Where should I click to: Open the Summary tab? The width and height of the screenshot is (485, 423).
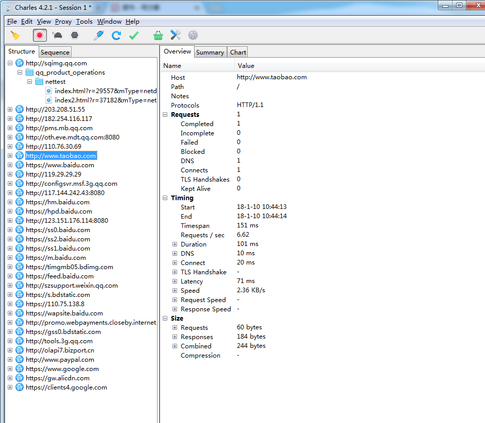click(210, 52)
